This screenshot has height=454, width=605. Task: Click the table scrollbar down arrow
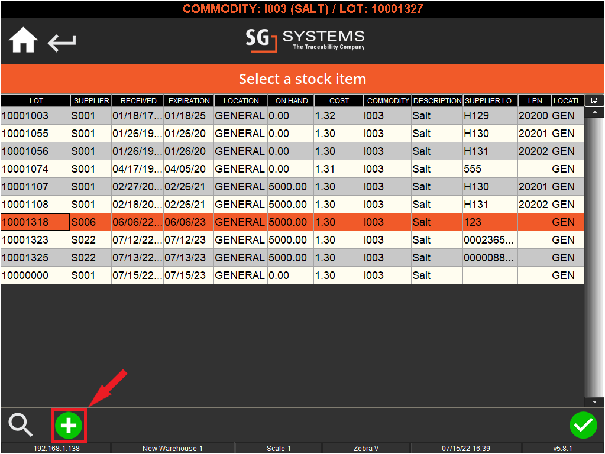(x=594, y=402)
